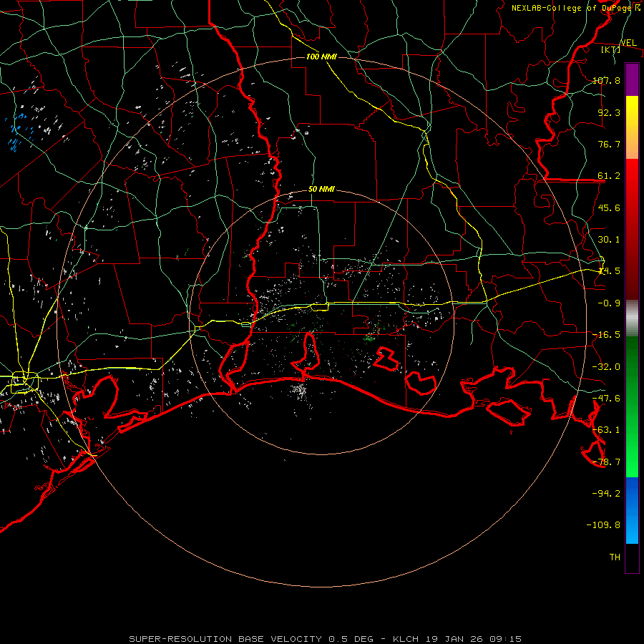Click the 107.8 value on velocity scale

coord(607,80)
